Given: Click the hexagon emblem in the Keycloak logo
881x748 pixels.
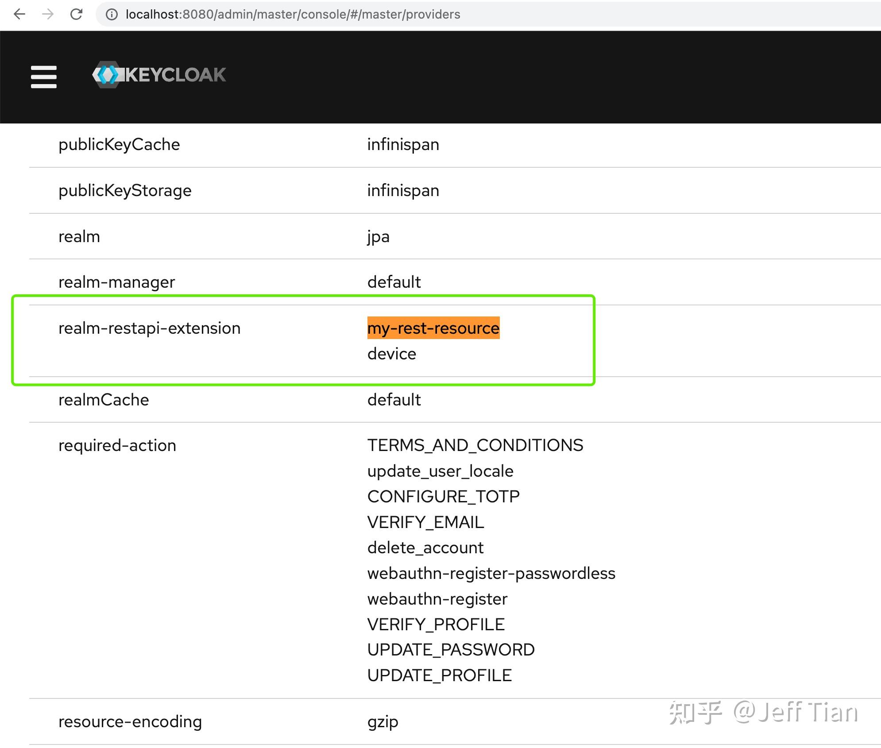Looking at the screenshot, I should [x=108, y=74].
